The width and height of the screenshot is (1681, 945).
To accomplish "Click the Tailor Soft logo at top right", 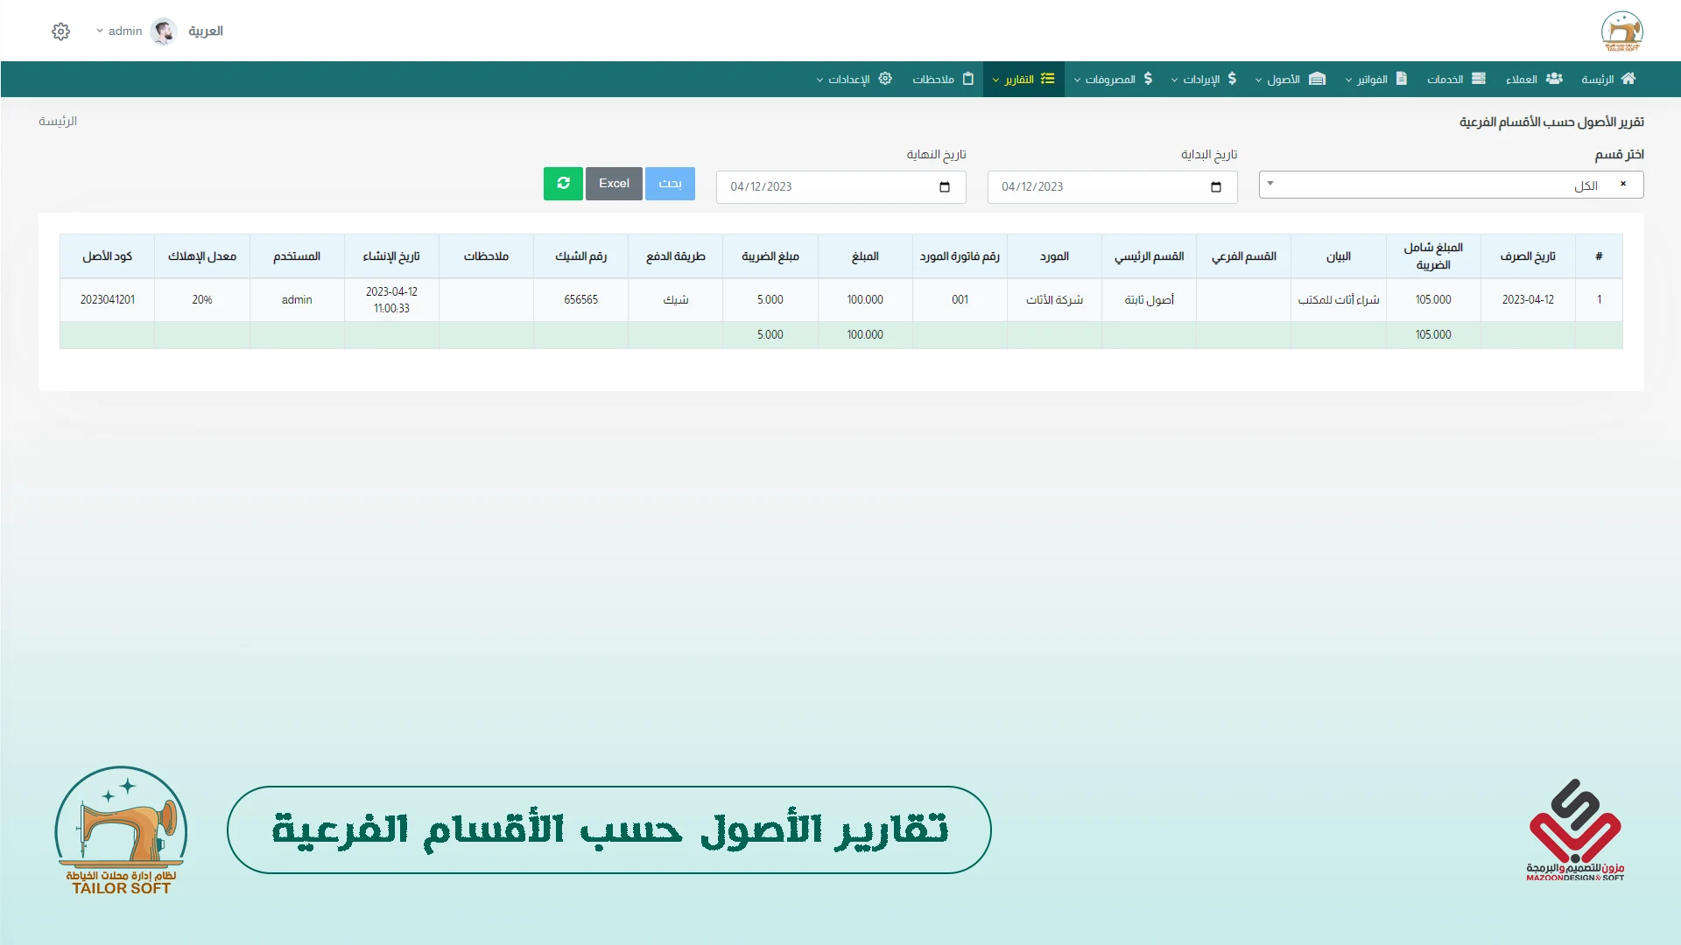I will click(1621, 31).
